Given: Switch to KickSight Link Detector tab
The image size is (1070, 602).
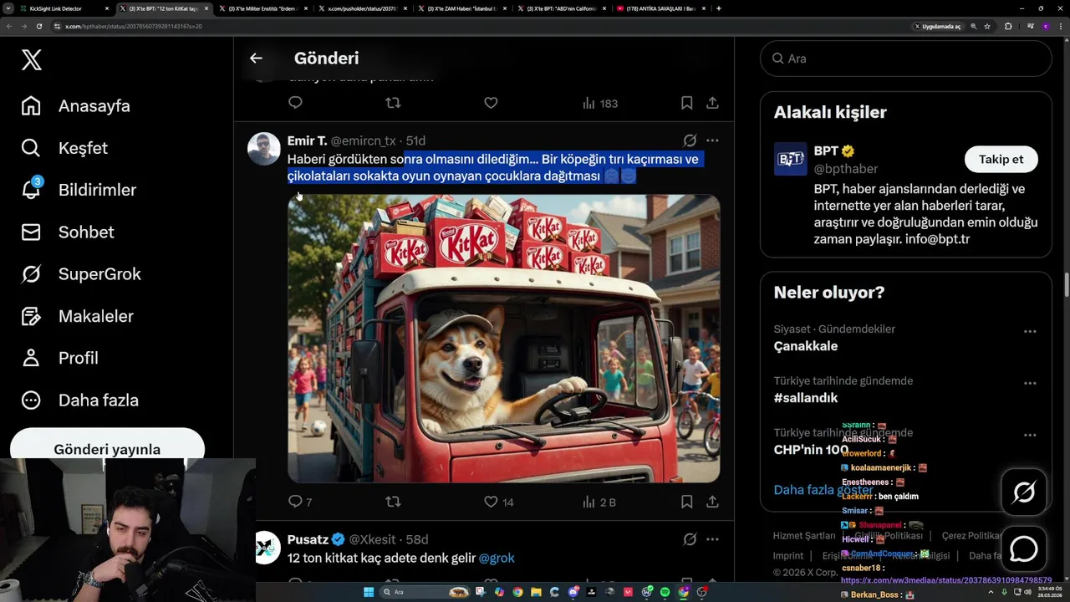Looking at the screenshot, I should pos(64,8).
